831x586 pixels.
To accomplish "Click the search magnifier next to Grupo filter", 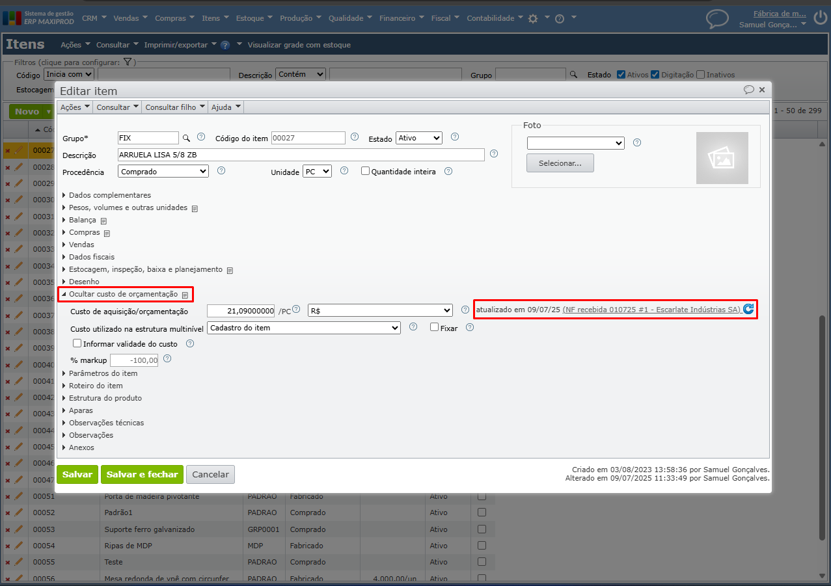I will (x=574, y=75).
